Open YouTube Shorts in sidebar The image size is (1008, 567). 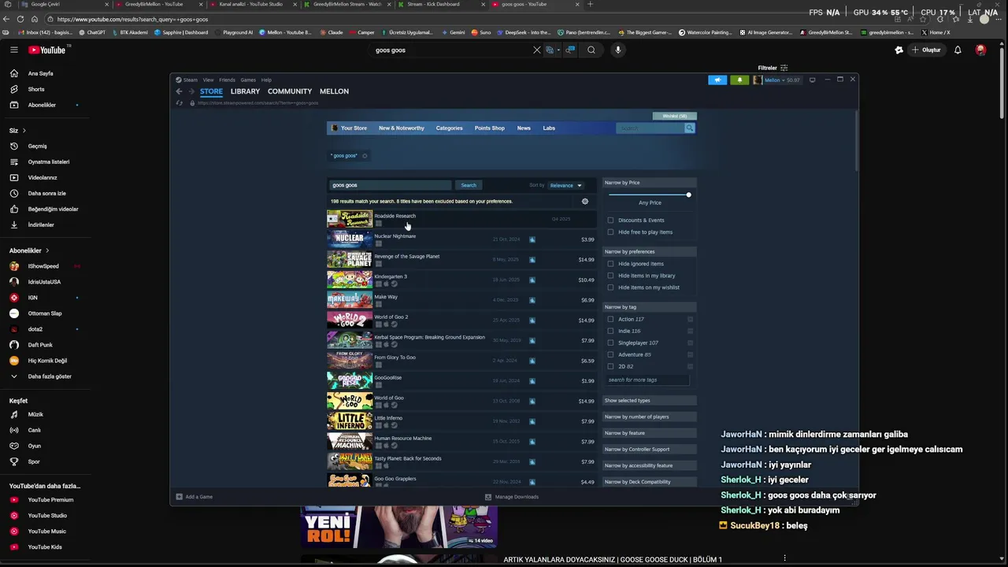pyautogui.click(x=36, y=89)
